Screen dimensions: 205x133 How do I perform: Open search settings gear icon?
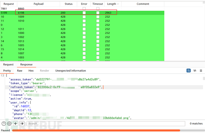click(9, 123)
